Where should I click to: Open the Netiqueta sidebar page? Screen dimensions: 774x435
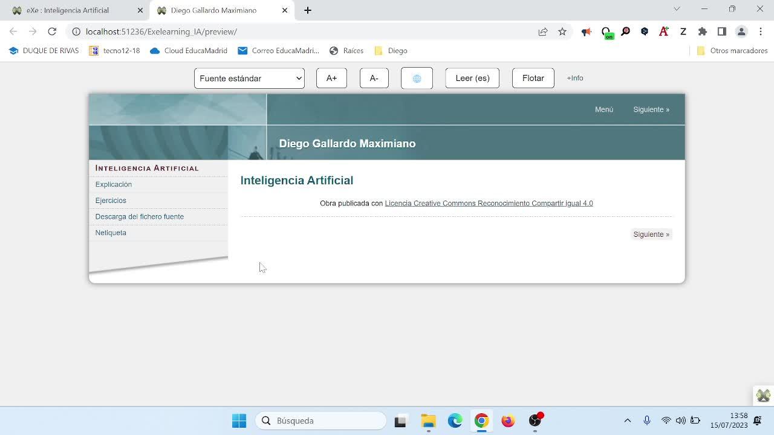click(111, 233)
